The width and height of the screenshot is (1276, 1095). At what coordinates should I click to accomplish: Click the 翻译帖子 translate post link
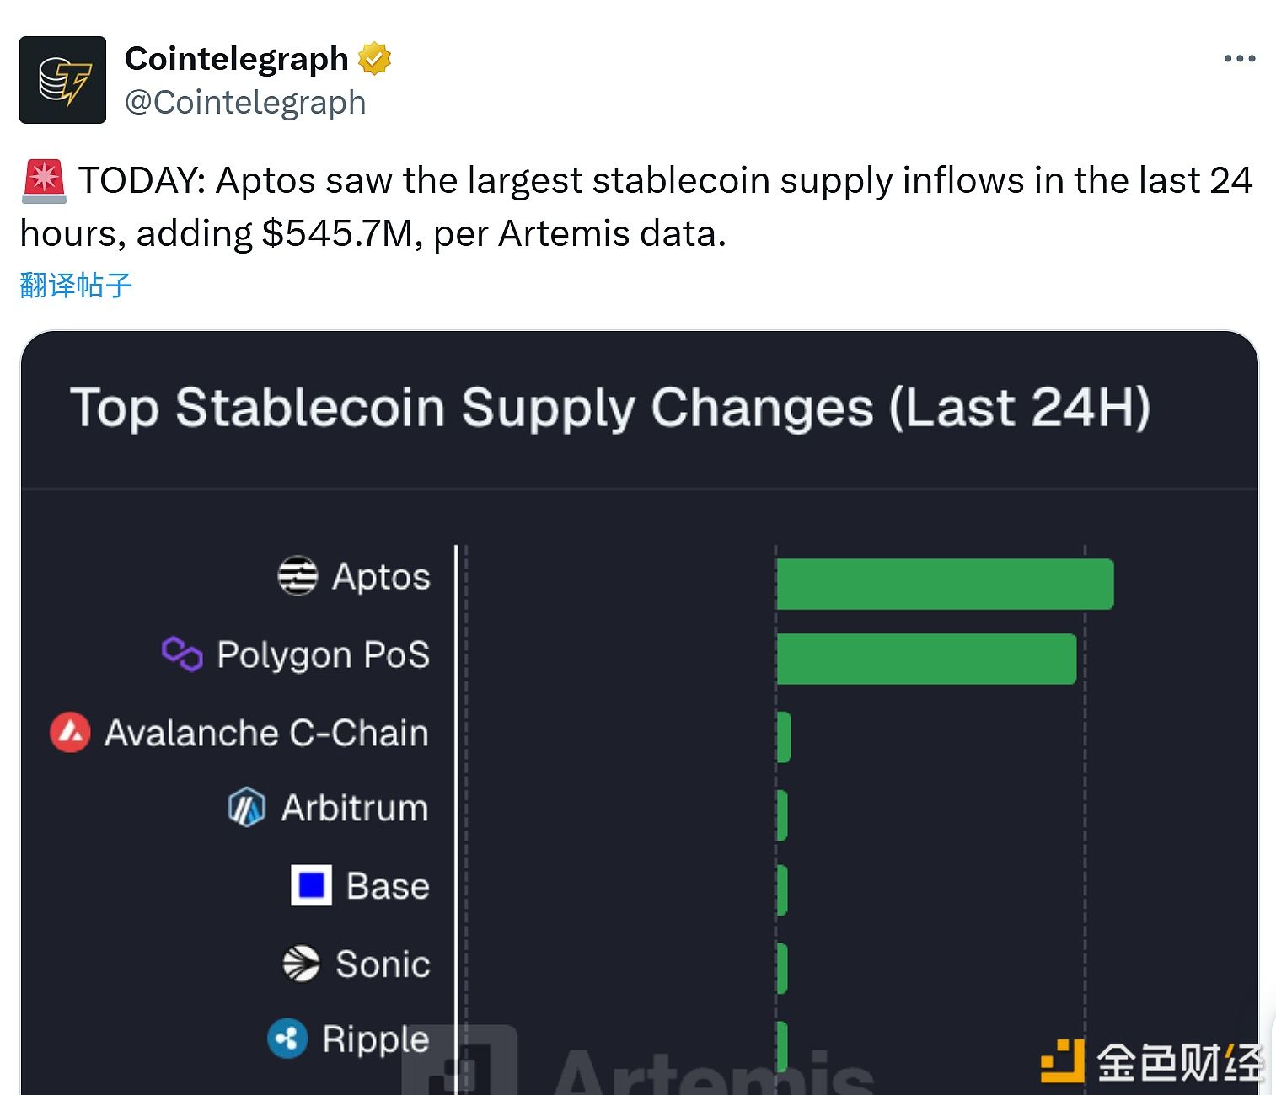point(76,286)
